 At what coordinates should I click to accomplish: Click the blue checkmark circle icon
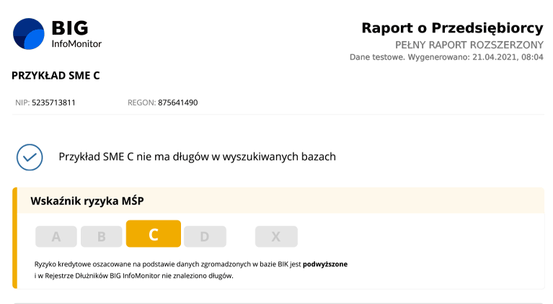(30, 157)
